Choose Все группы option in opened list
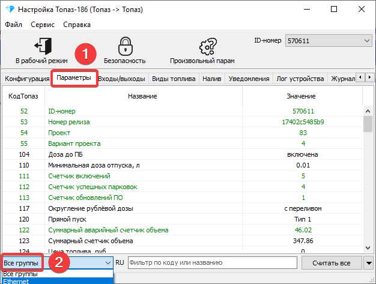This screenshot has height=284, width=376. [x=58, y=274]
